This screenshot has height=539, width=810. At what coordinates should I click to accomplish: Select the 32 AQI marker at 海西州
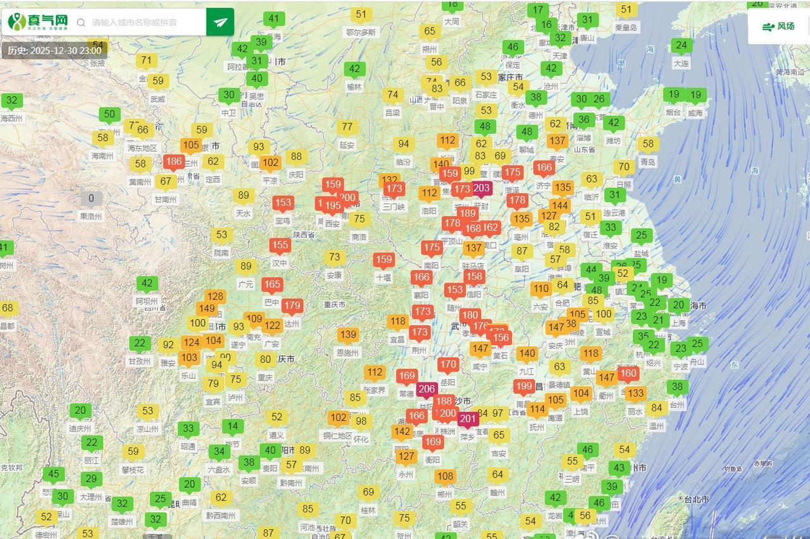coord(11,100)
